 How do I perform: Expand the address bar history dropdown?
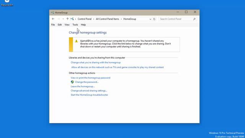coord(150,19)
